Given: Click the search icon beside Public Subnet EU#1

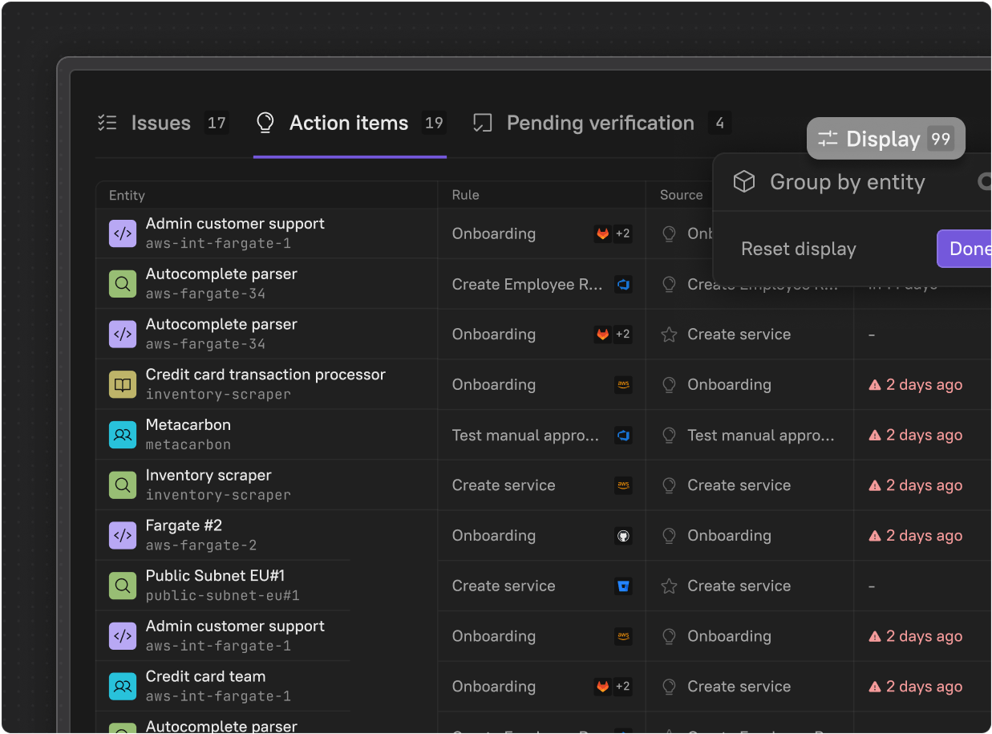Looking at the screenshot, I should pyautogui.click(x=122, y=586).
